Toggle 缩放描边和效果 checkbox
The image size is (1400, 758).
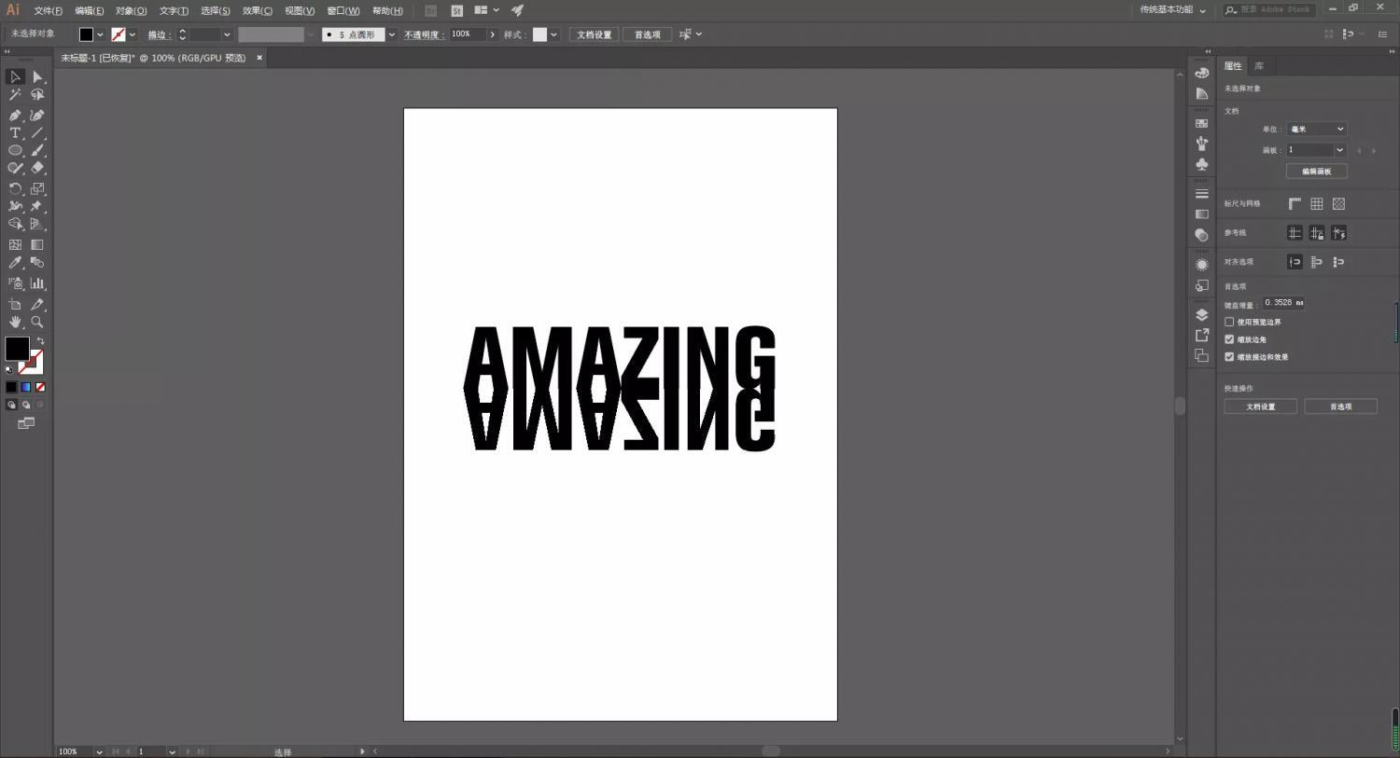click(x=1229, y=357)
